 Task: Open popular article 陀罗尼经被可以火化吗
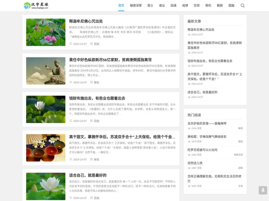[x=202, y=150]
